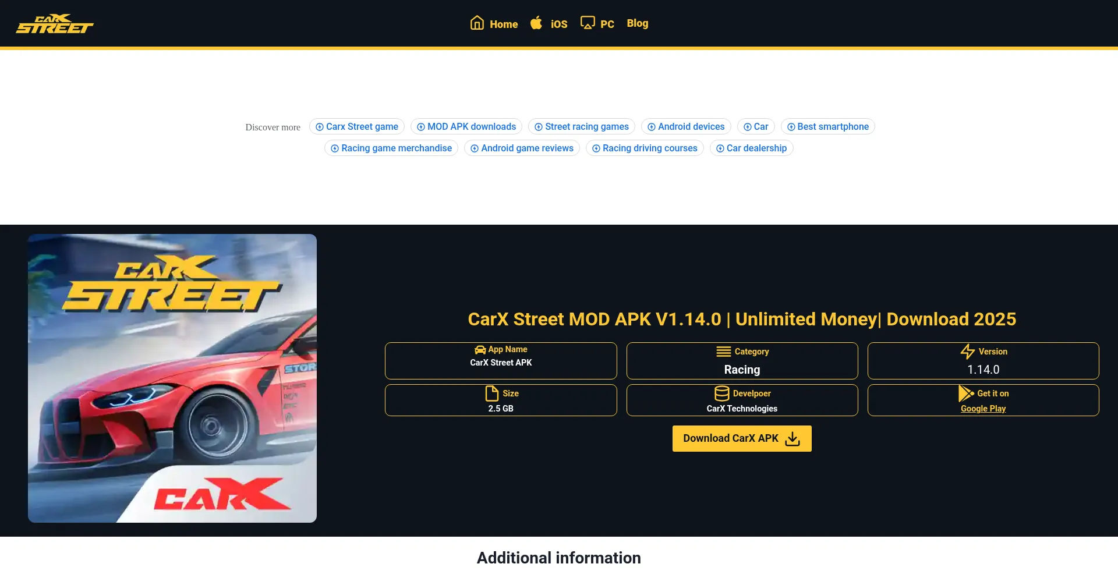Click the CarX Street logo in header
The height and width of the screenshot is (578, 1118).
(x=55, y=24)
